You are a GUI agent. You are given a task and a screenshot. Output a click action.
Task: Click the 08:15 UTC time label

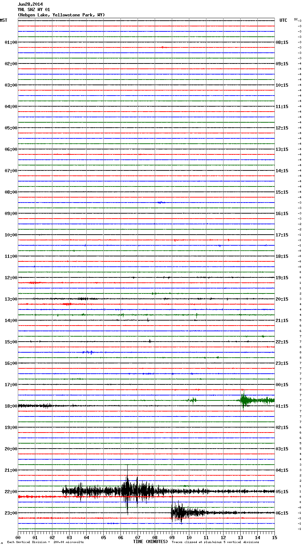(282, 42)
